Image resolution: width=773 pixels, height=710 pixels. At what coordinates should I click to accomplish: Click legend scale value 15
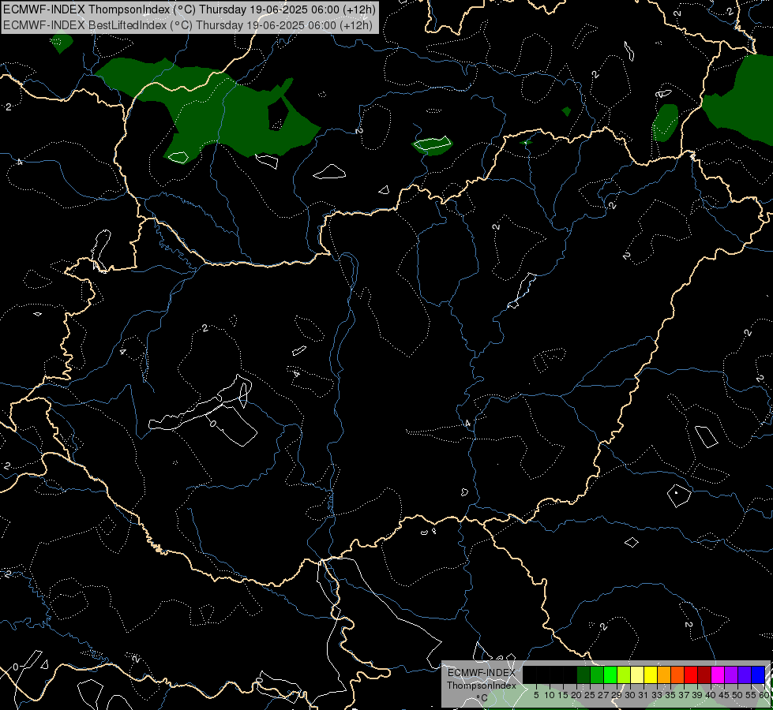pos(563,695)
